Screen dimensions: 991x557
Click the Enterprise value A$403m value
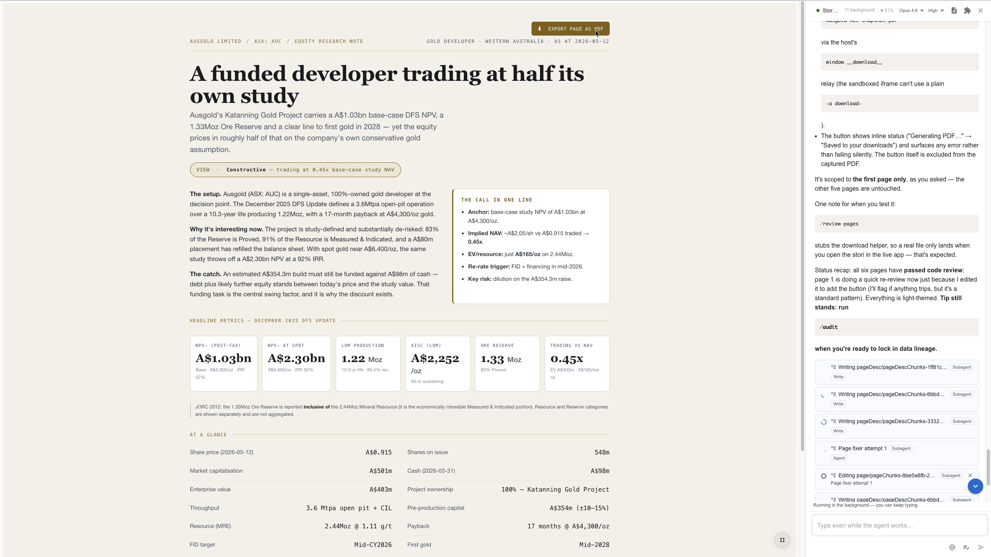click(x=381, y=489)
